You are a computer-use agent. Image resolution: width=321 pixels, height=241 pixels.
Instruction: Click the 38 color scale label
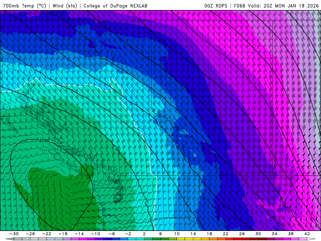291,234
